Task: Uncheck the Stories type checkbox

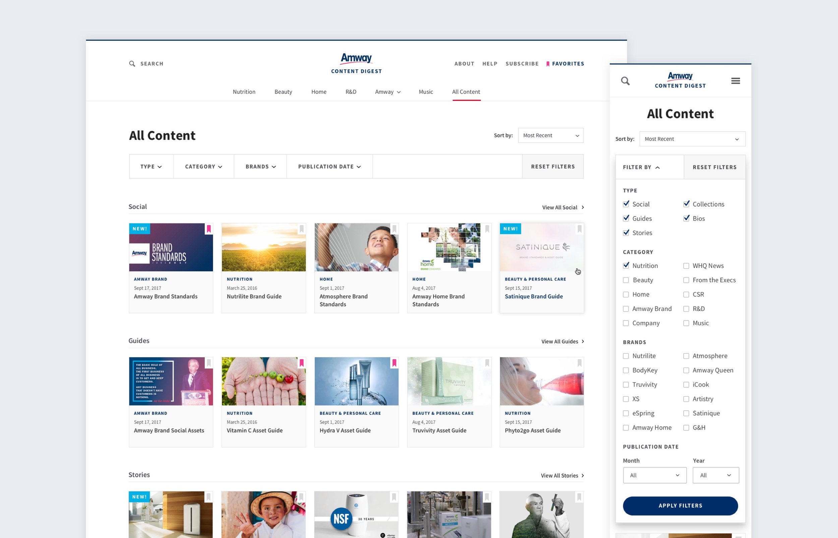Action: tap(626, 233)
